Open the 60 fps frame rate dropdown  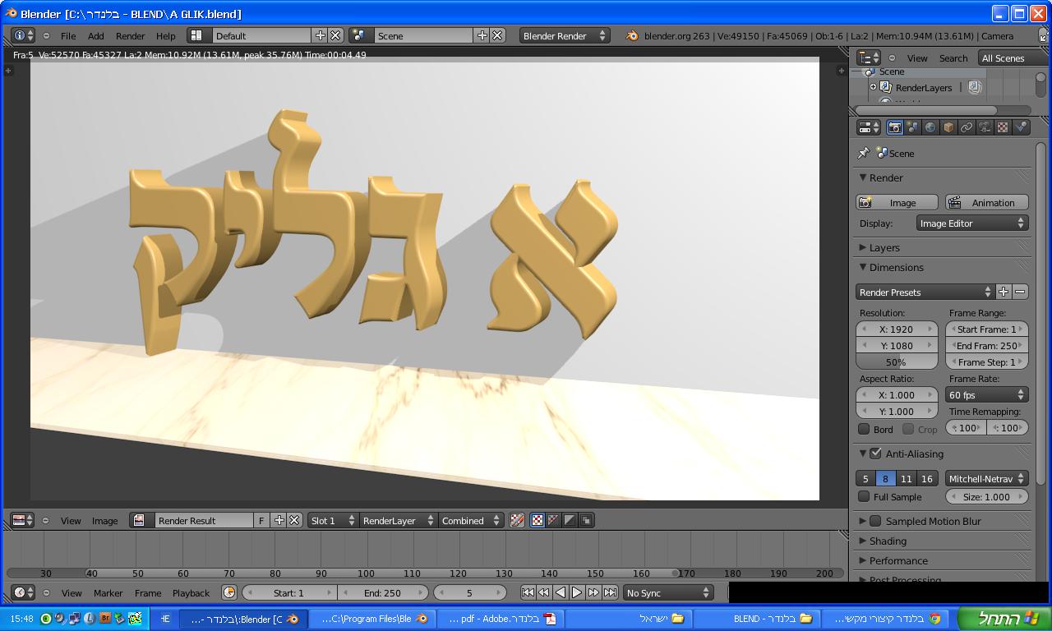987,394
